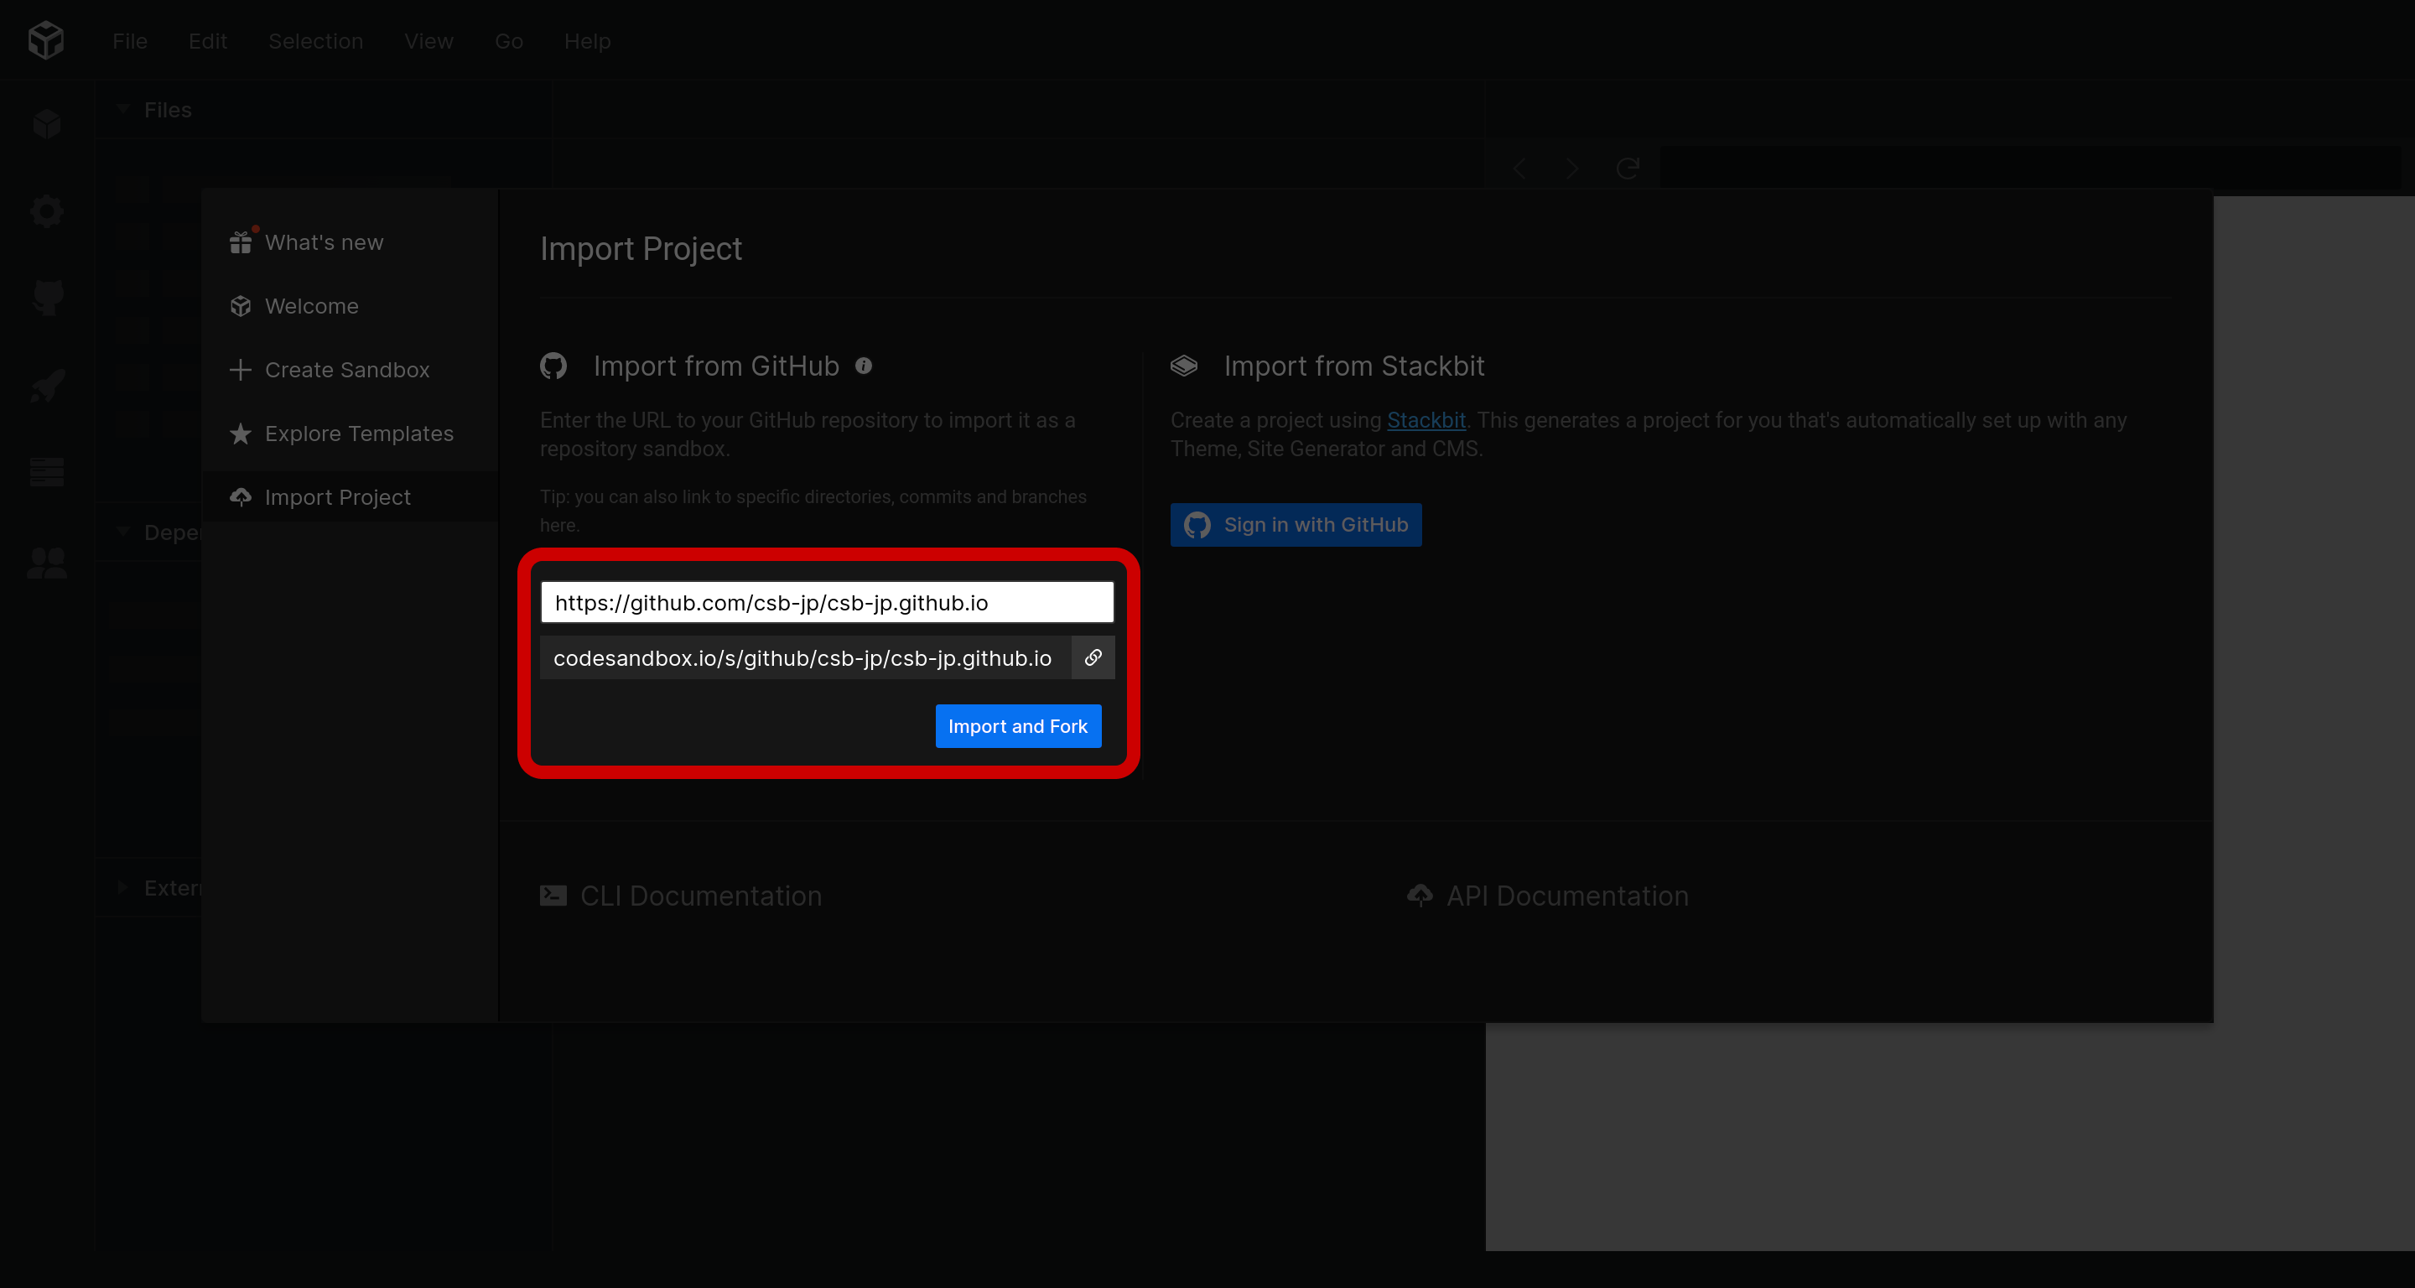Open the File menu

tap(129, 41)
